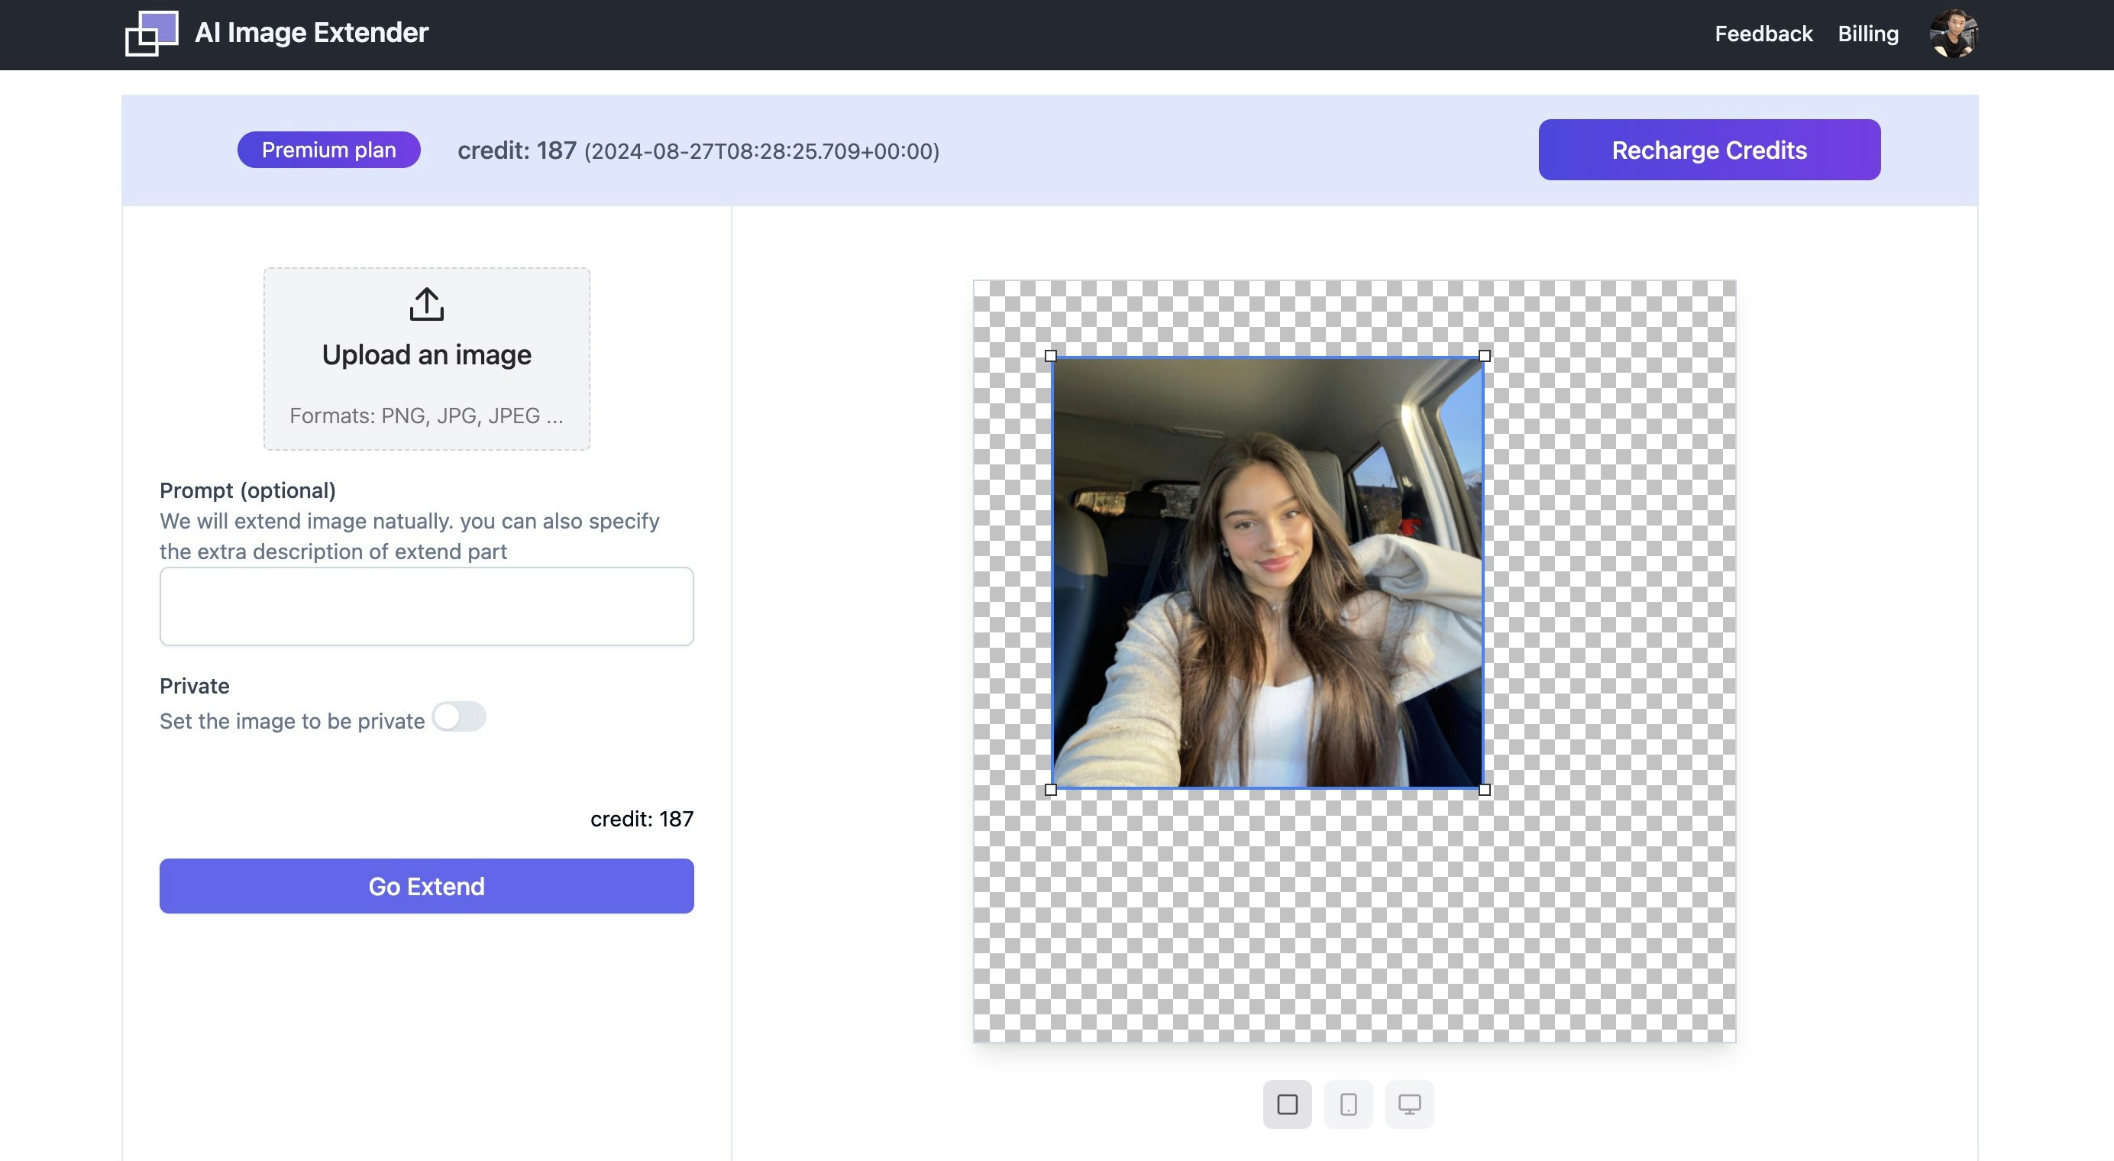Click the Upload an image dropzone
2114x1161 pixels.
click(426, 358)
